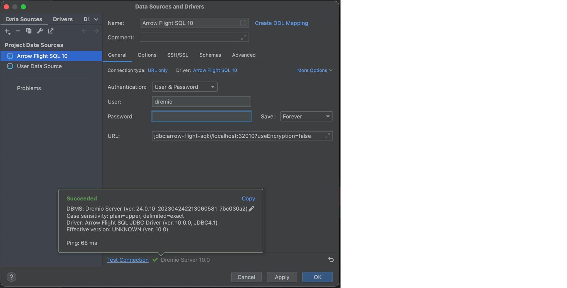The height and width of the screenshot is (288, 567).
Task: Revert changes with the undo icon
Action: click(x=331, y=259)
